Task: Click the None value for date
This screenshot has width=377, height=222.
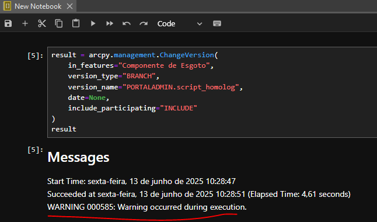Action: (x=97, y=98)
